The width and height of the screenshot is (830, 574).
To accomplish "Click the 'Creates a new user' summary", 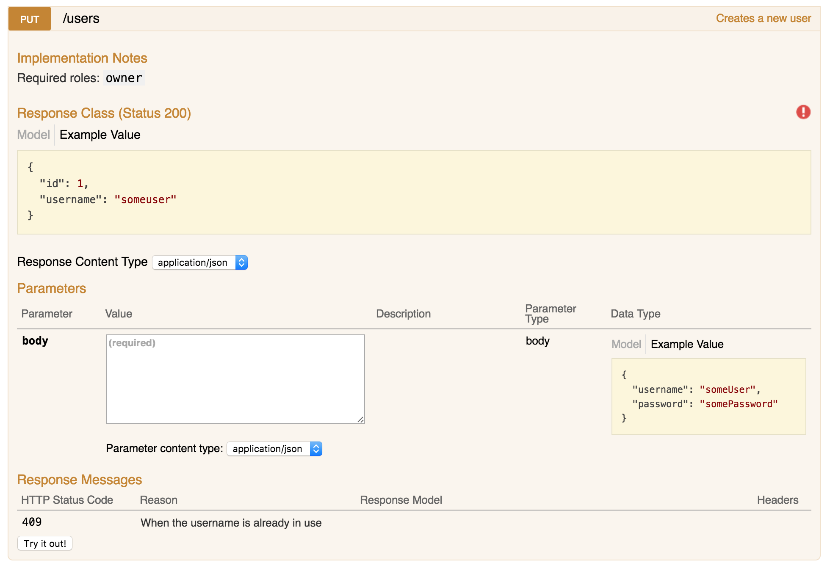I will click(x=763, y=19).
